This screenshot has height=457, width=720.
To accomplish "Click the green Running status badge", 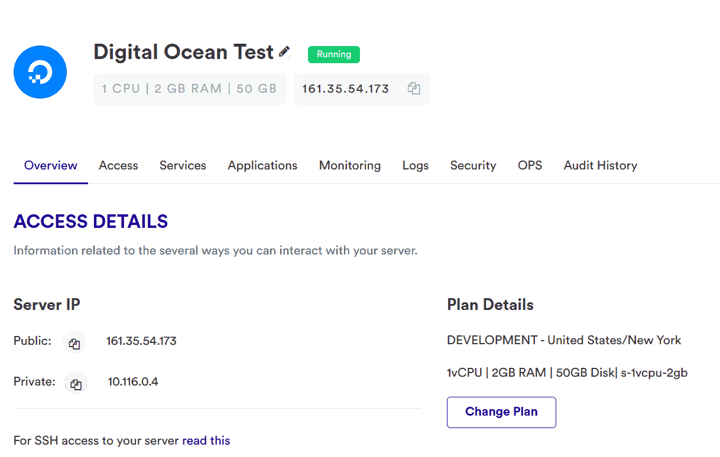I will 334,54.
